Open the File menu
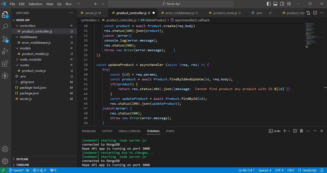The height and width of the screenshot is (173, 327). pos(12,4)
